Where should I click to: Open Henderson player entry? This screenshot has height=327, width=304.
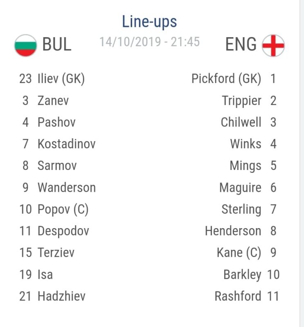(x=241, y=231)
